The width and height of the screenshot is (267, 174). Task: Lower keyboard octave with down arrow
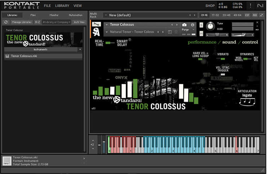(x=93, y=149)
